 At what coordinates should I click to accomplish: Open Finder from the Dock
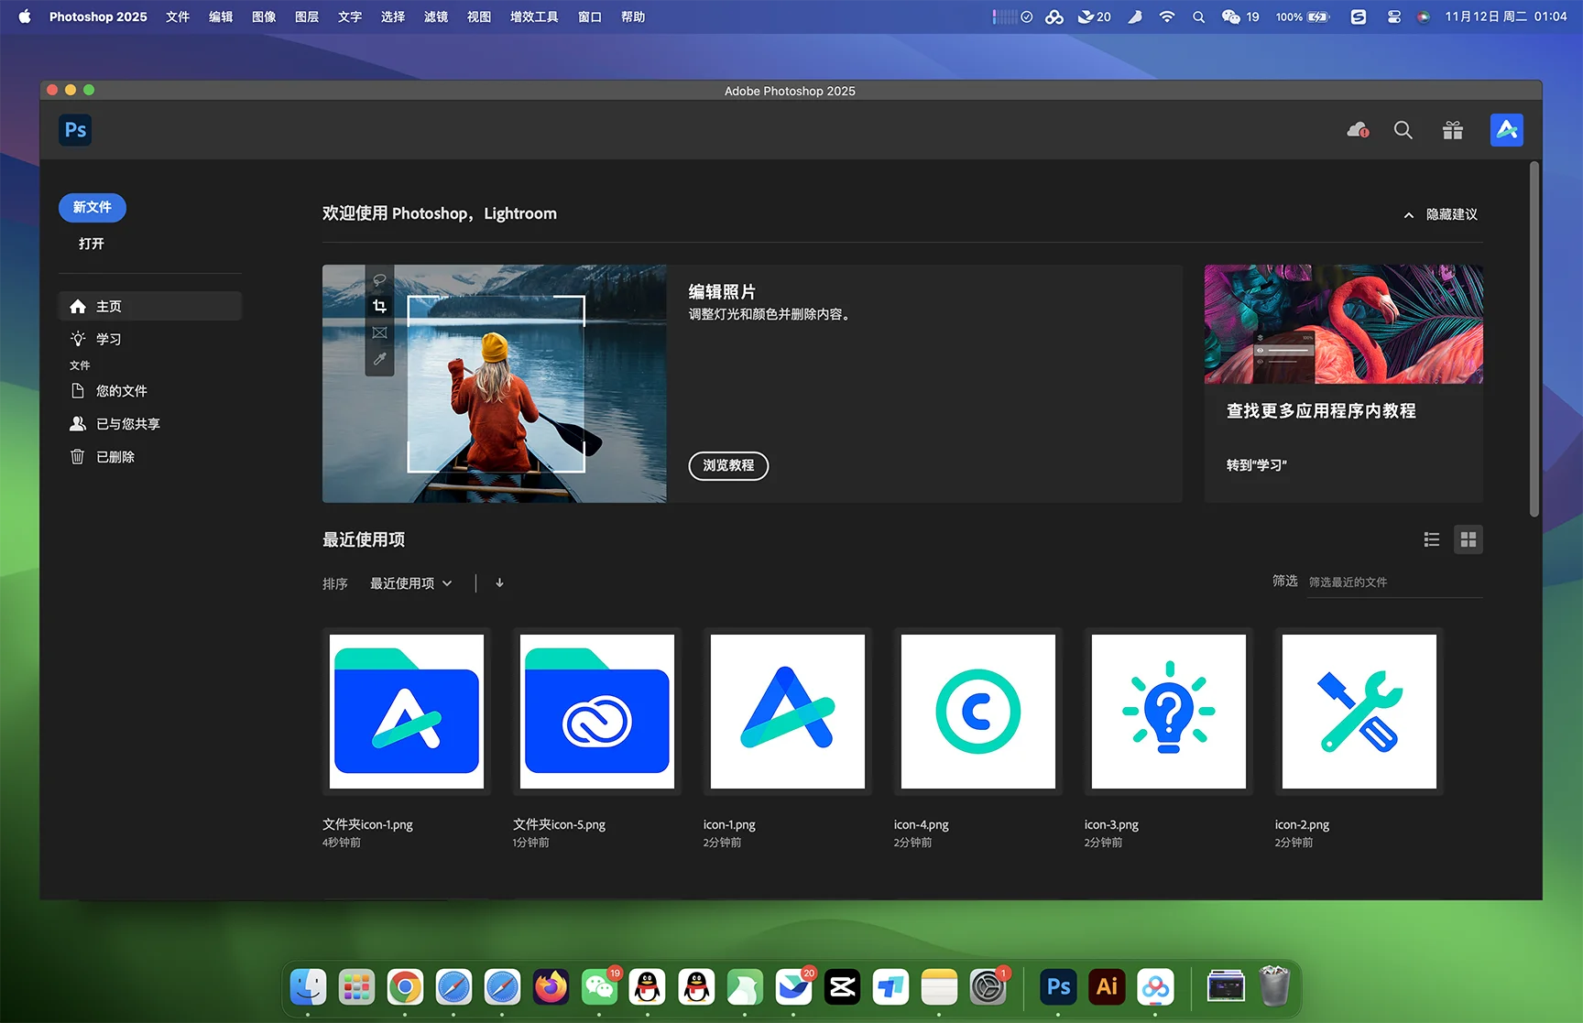coord(308,987)
